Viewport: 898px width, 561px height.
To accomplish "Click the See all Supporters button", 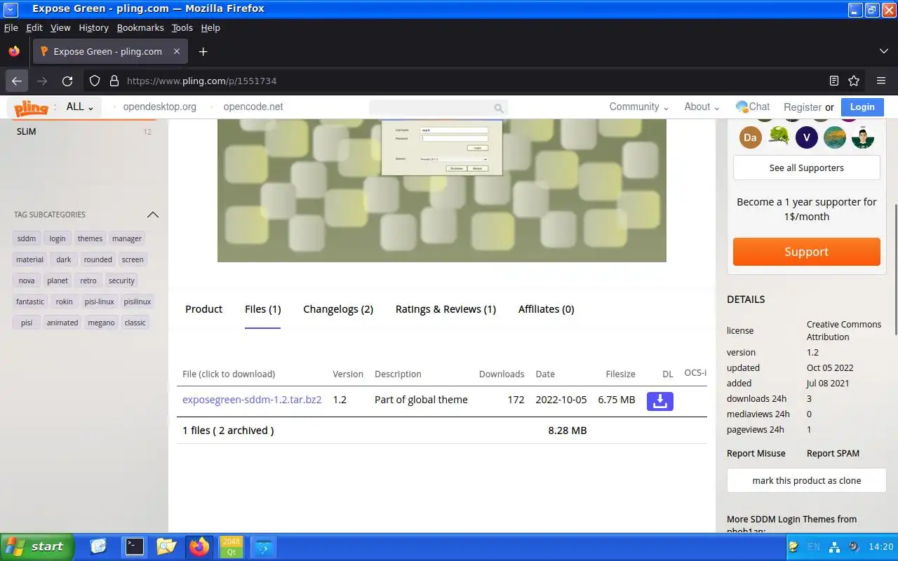I will (x=807, y=168).
